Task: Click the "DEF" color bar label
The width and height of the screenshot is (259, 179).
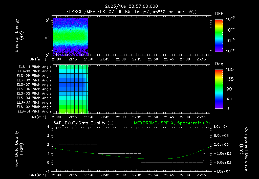Action: pos(219,14)
